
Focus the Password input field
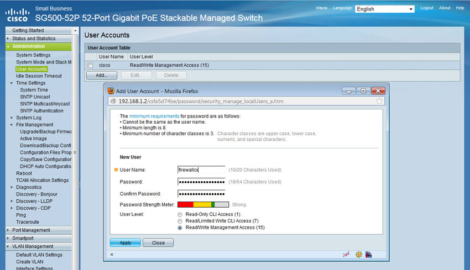pyautogui.click(x=201, y=182)
